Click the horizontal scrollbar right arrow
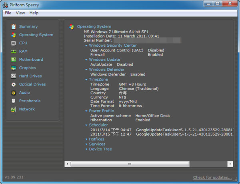This screenshot has width=240, height=184. pos(230,164)
